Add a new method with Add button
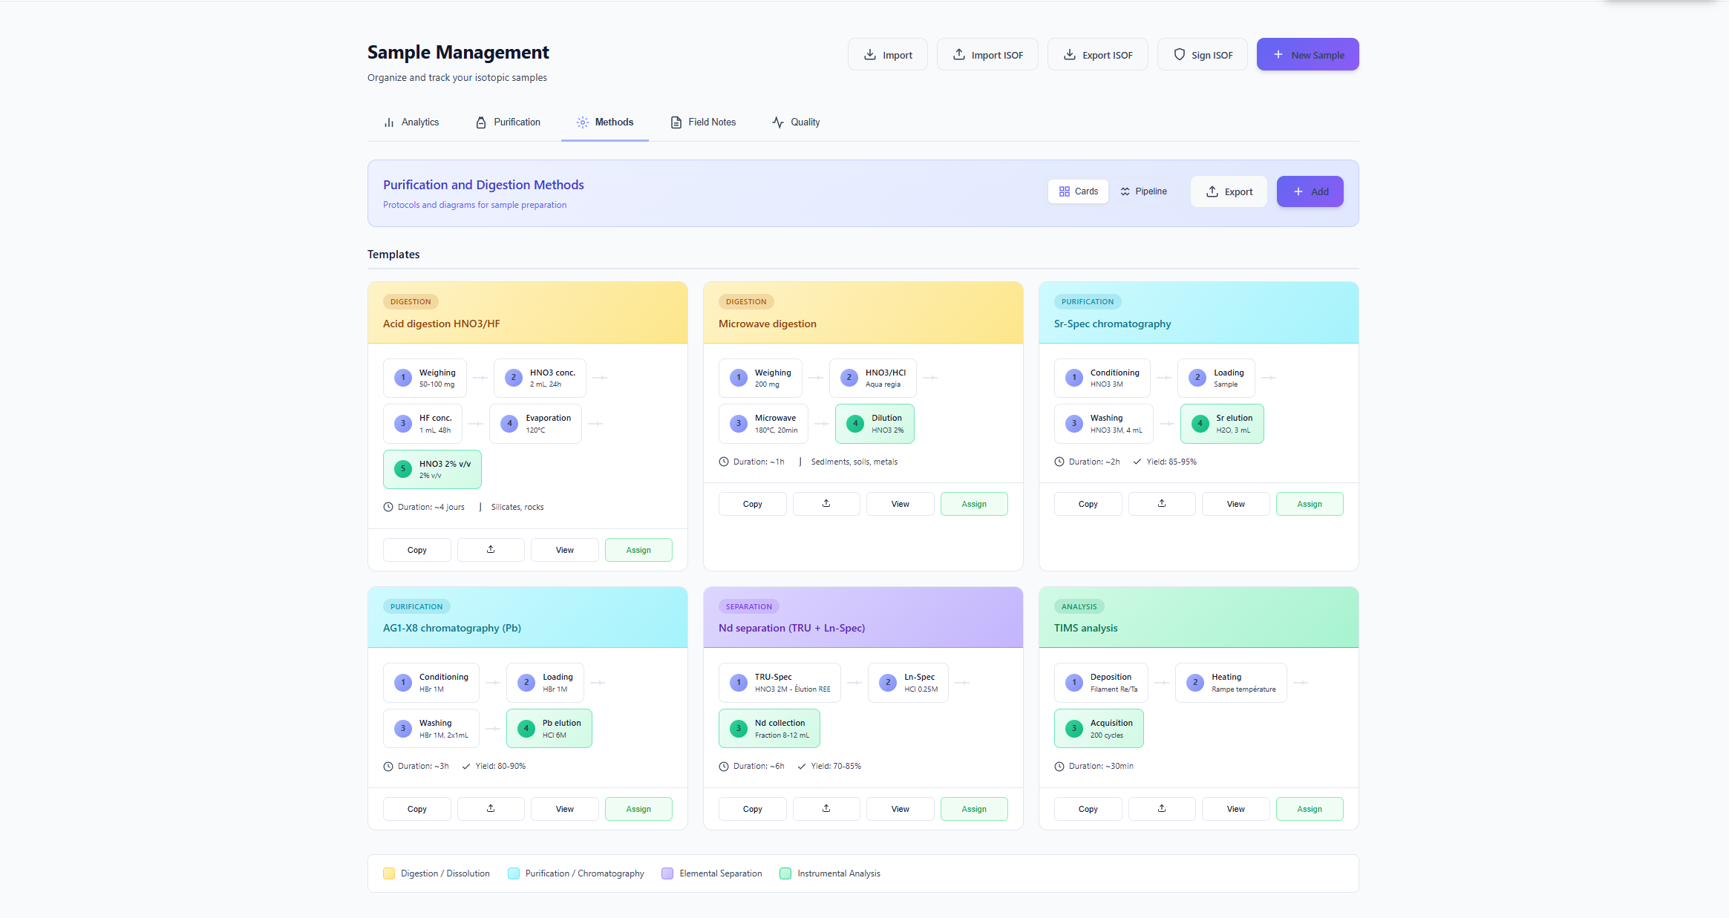Image resolution: width=1729 pixels, height=918 pixels. (x=1310, y=191)
